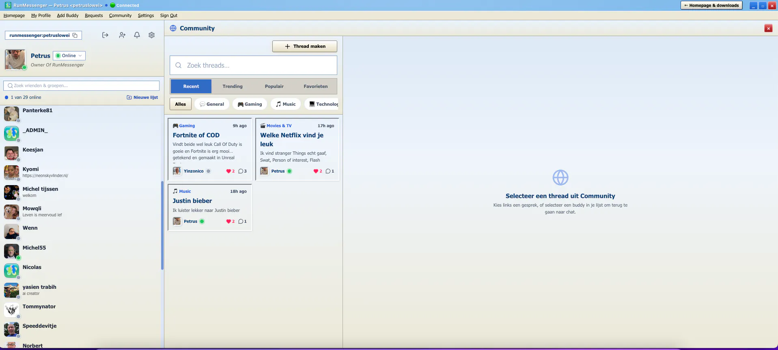This screenshot has width=778, height=350.
Task: Open the Homepage menu
Action: pyautogui.click(x=14, y=15)
